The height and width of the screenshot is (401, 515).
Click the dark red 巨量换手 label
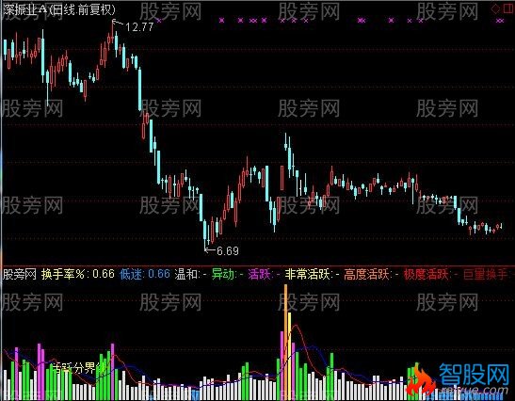point(488,274)
